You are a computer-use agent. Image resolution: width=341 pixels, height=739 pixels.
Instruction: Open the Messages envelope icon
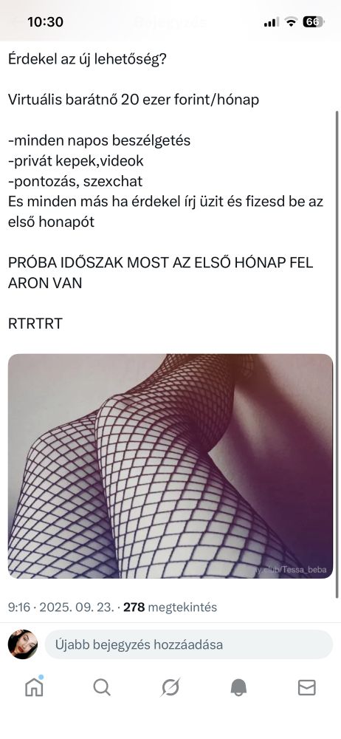point(306,688)
